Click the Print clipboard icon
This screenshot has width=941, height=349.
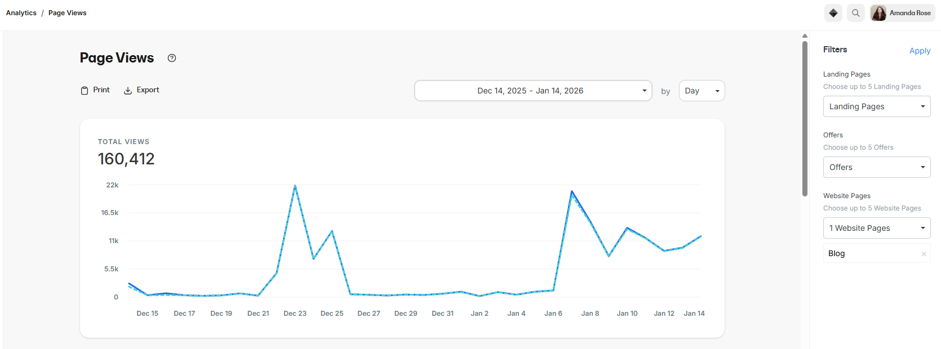point(85,91)
